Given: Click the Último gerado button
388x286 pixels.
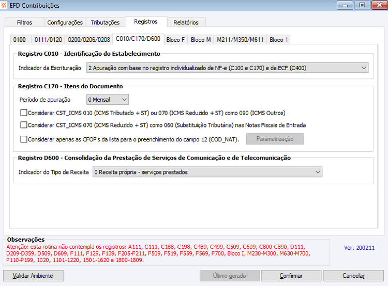Looking at the screenshot, I should [x=230, y=276].
